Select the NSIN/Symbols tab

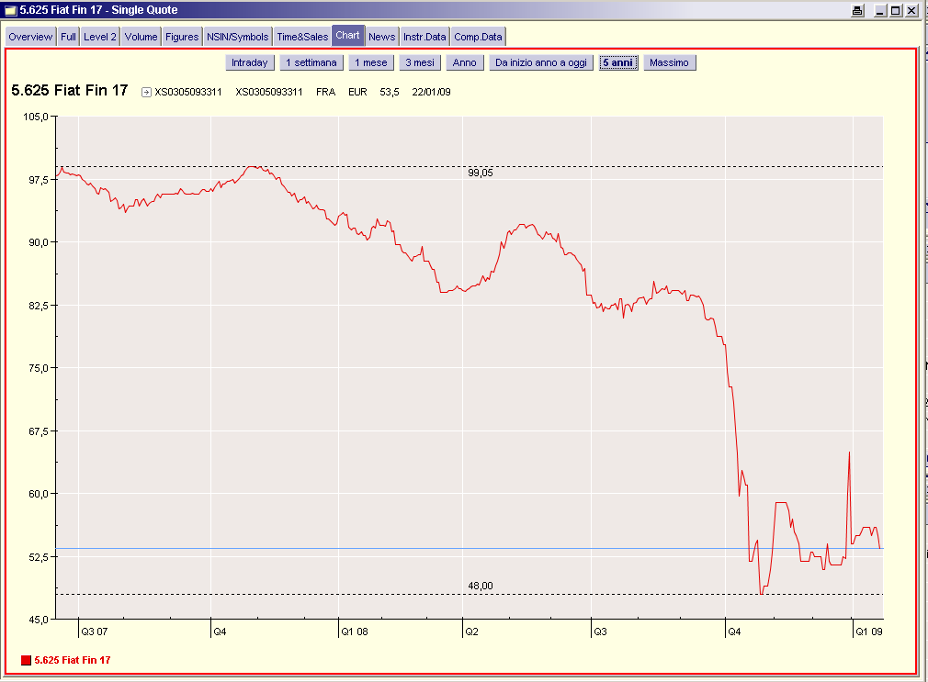click(238, 37)
